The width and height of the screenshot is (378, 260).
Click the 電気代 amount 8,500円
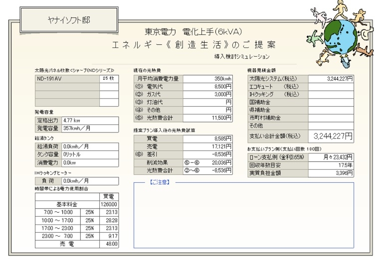[x=207, y=87]
